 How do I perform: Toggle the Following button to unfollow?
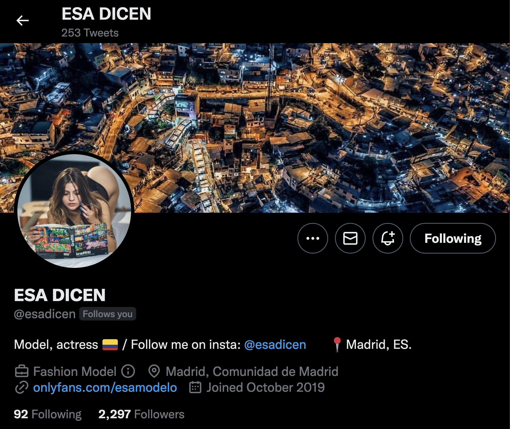453,238
